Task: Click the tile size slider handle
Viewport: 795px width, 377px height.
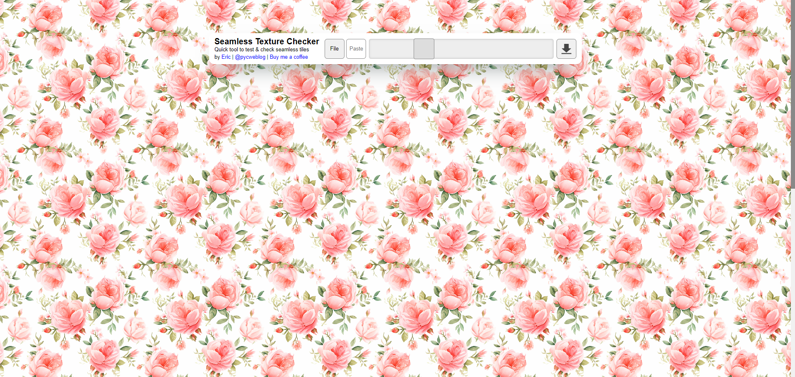Action: (x=424, y=49)
